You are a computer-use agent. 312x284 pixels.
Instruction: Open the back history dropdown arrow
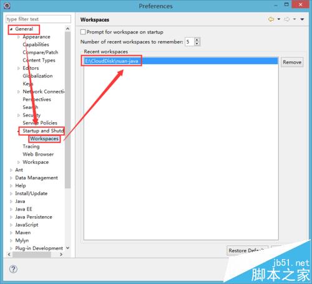279,19
